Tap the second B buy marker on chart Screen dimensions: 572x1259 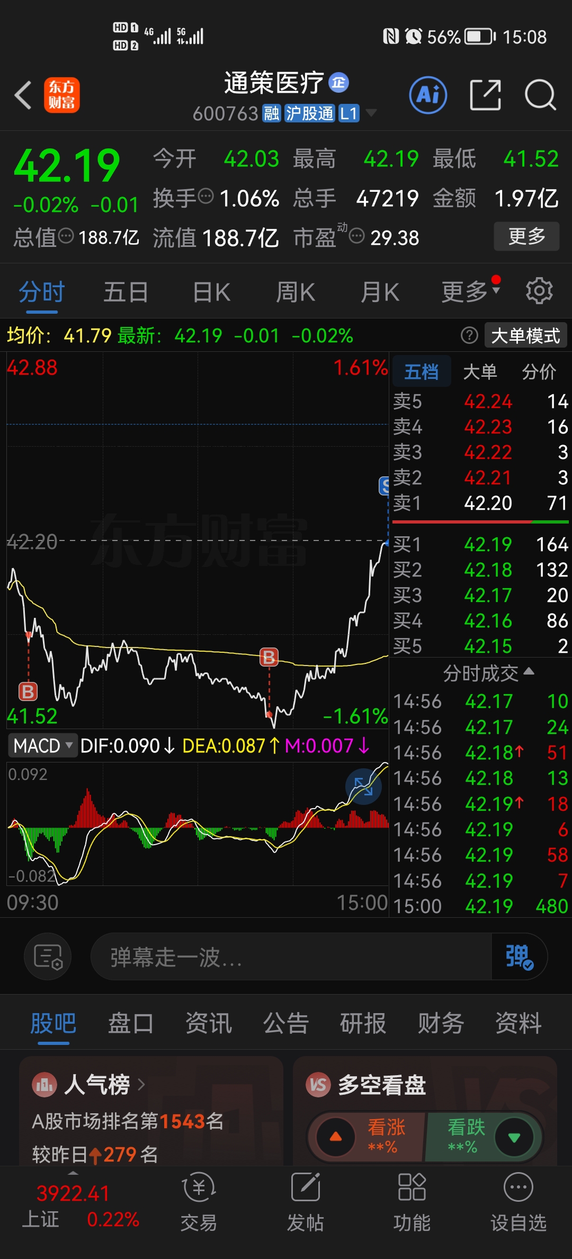coord(269,657)
